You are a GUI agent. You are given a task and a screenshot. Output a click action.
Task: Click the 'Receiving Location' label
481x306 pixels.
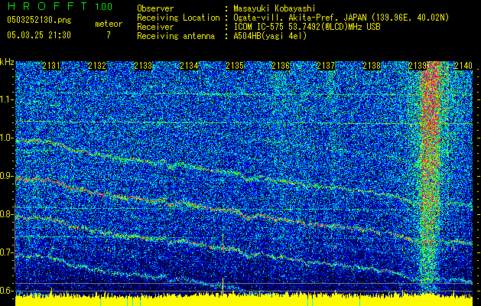pos(178,18)
